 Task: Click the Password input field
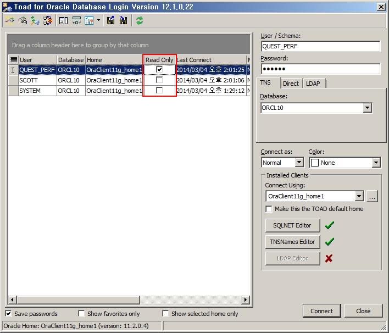(x=320, y=69)
